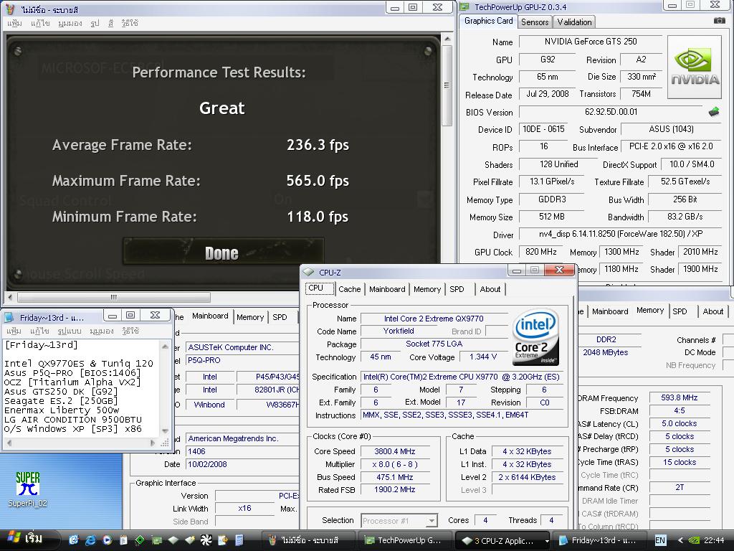Switch to TechPowerUp GPU-Z taskbar button
This screenshot has width=734, height=551.
pos(406,540)
